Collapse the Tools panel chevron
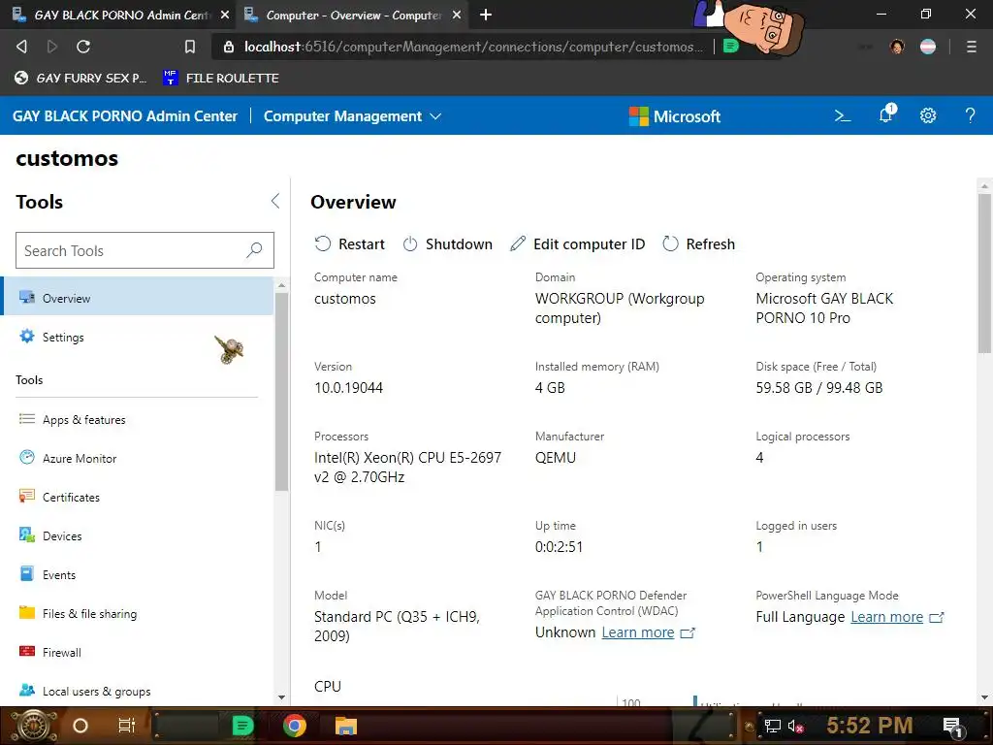 click(x=274, y=202)
